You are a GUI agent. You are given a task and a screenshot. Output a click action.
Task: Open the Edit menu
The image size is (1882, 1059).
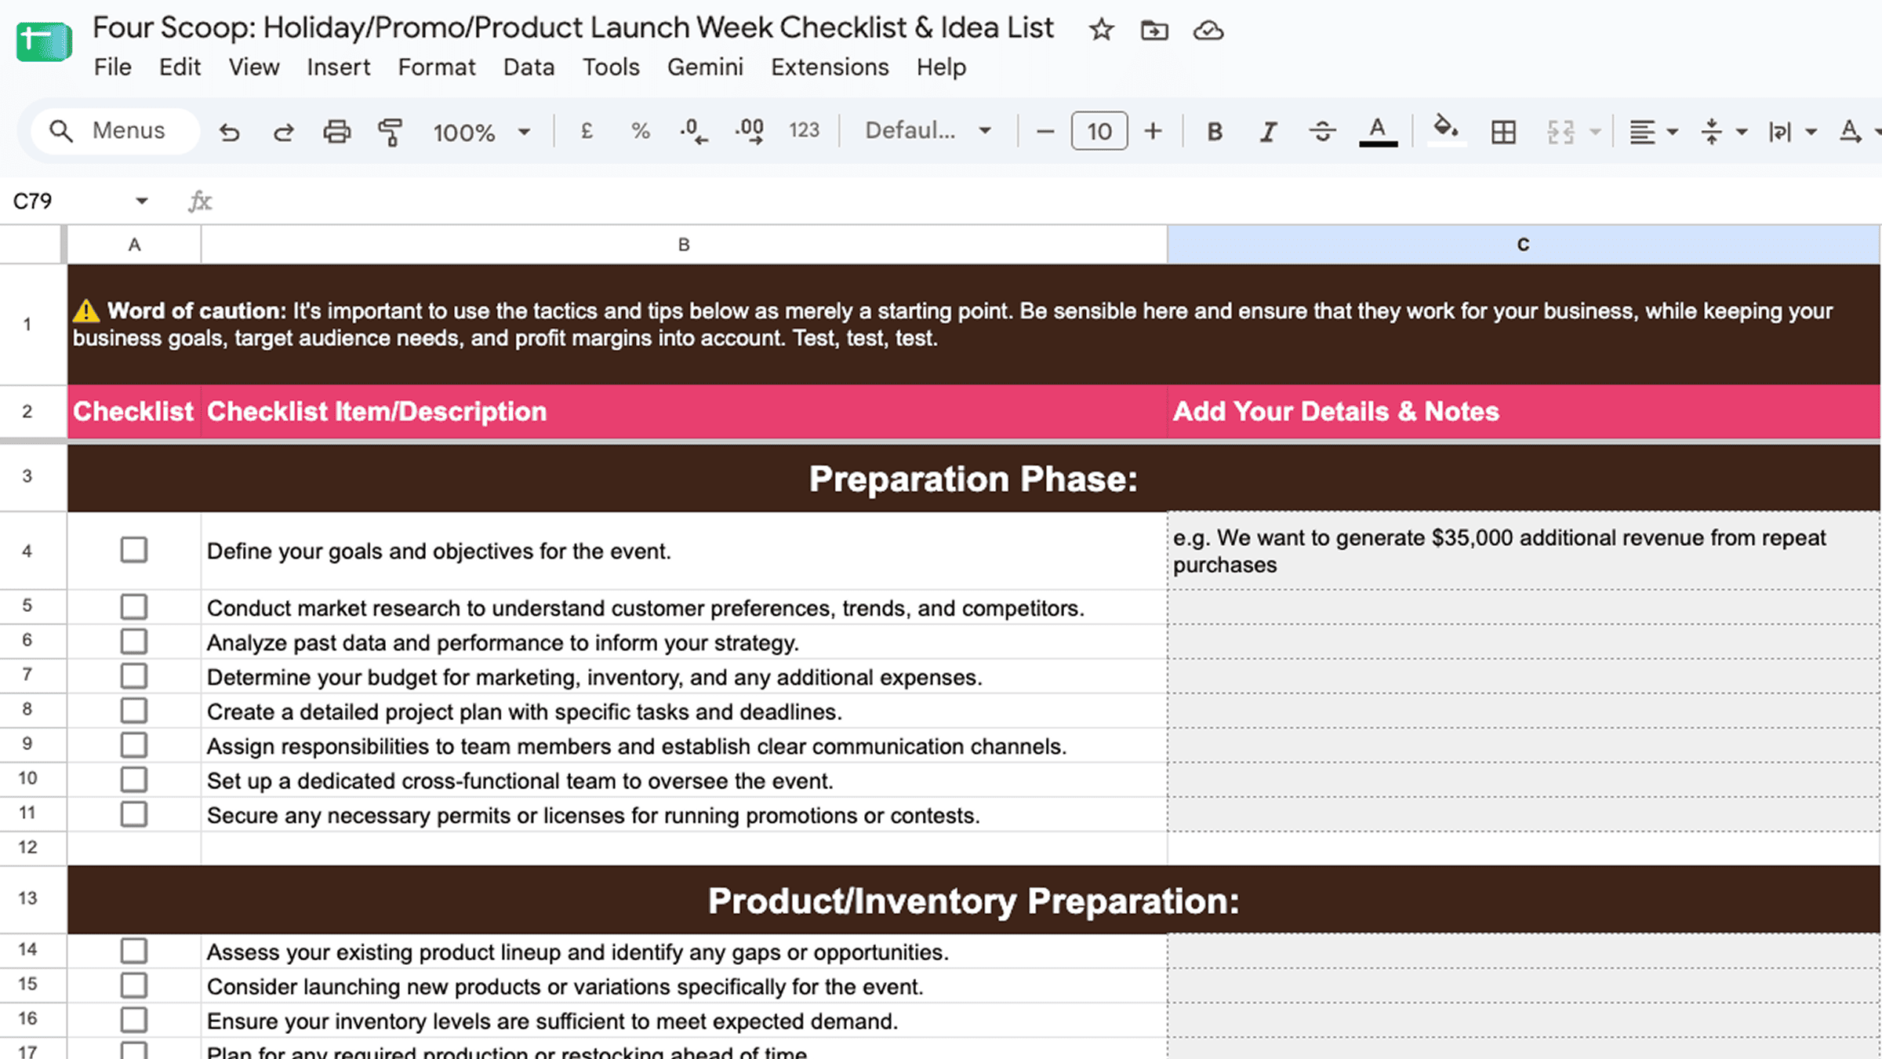pyautogui.click(x=180, y=67)
